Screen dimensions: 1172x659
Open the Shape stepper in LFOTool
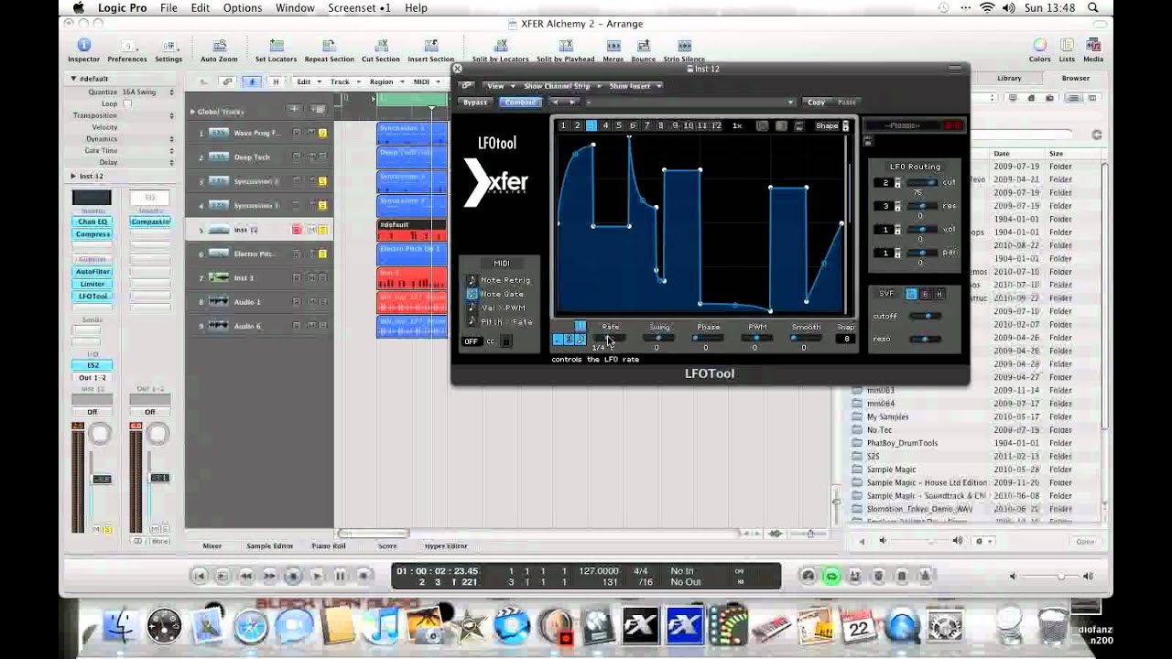click(x=845, y=125)
